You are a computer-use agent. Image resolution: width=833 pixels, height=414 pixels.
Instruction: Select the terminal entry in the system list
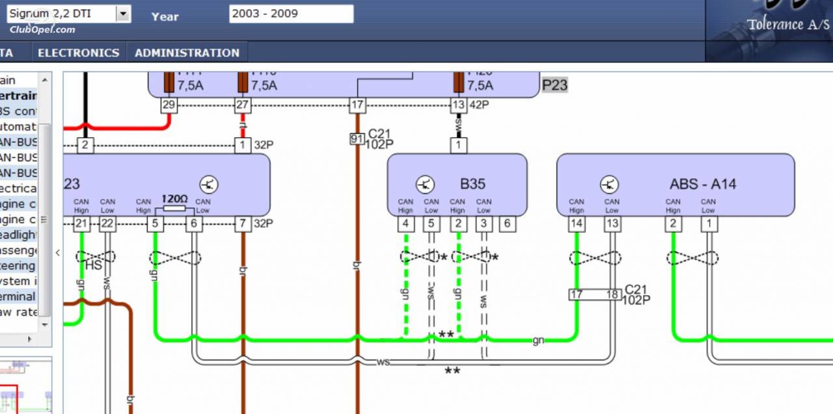point(19,296)
